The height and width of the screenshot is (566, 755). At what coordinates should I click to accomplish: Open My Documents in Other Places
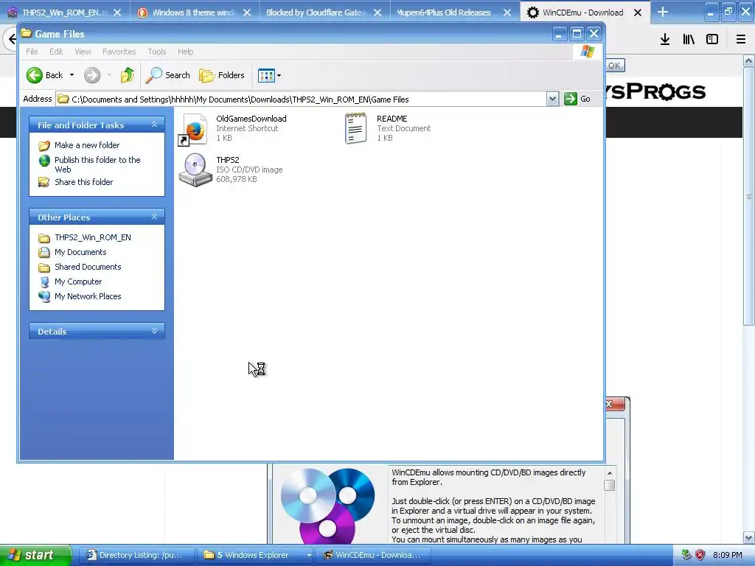click(x=80, y=252)
